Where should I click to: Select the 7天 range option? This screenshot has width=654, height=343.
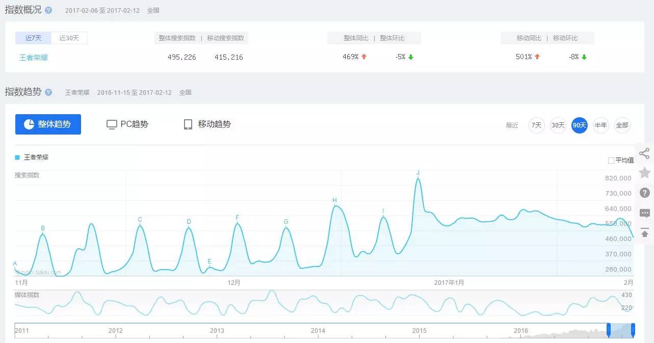537,125
